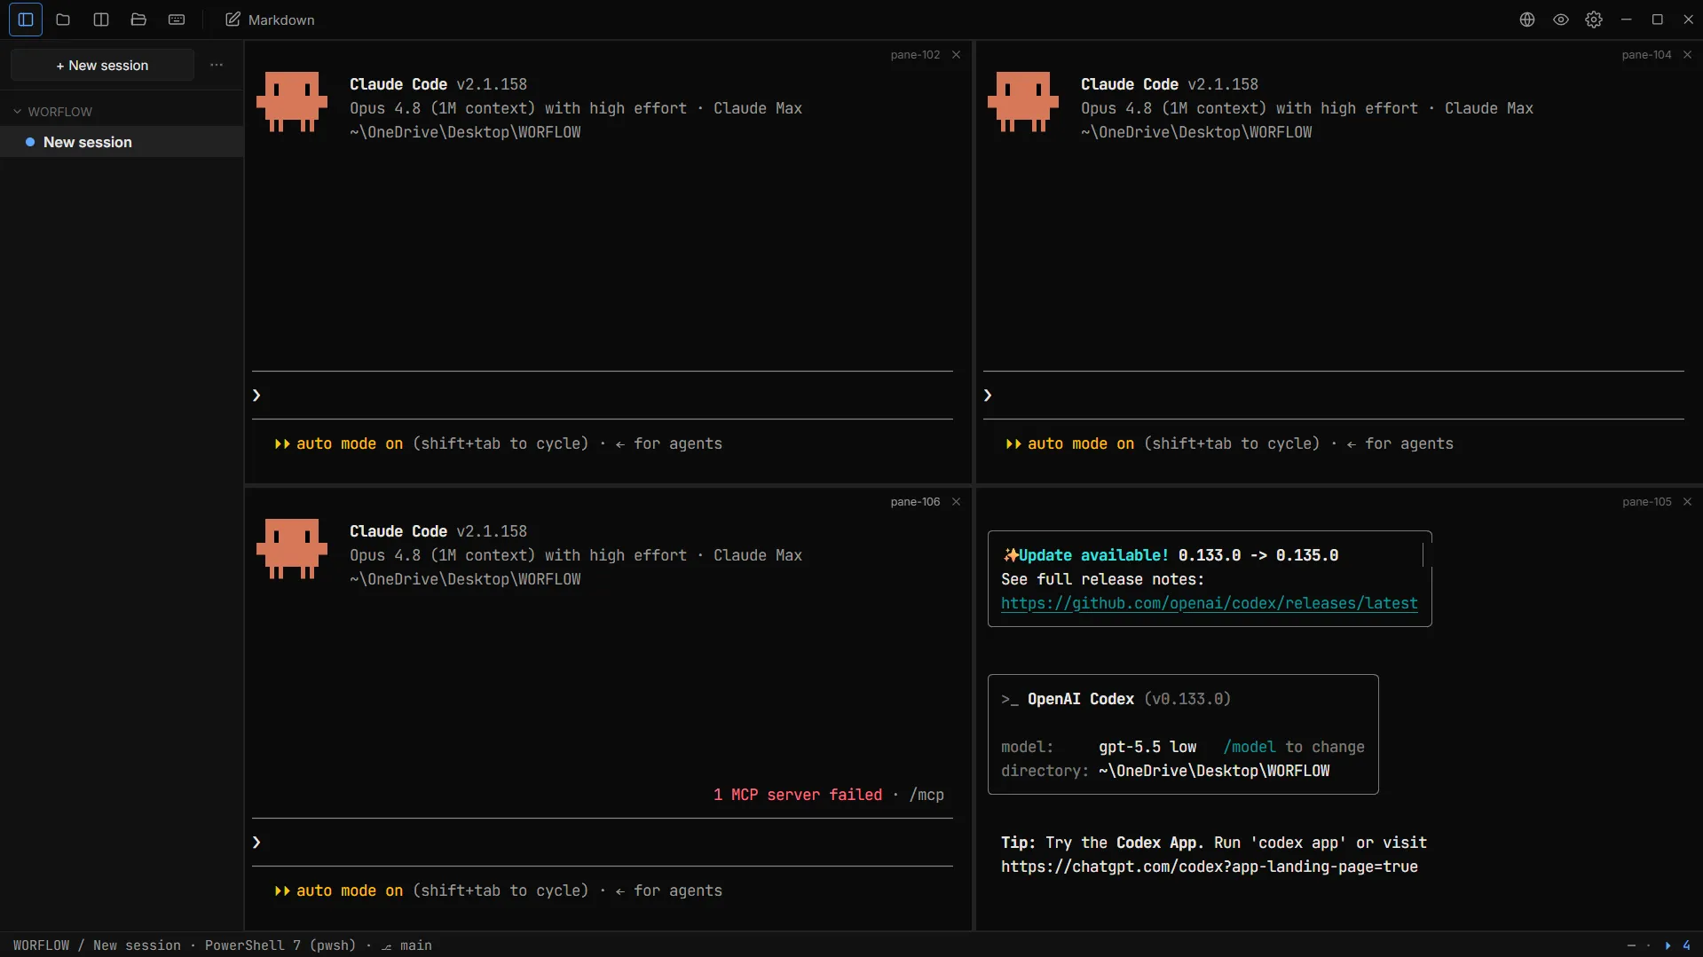1703x957 pixels.
Task: Click the Claude mascot logo in pane-104
Action: tap(1023, 102)
